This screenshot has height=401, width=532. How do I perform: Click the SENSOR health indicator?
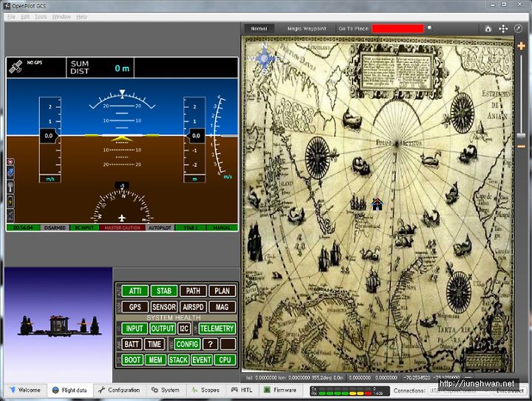click(x=164, y=306)
